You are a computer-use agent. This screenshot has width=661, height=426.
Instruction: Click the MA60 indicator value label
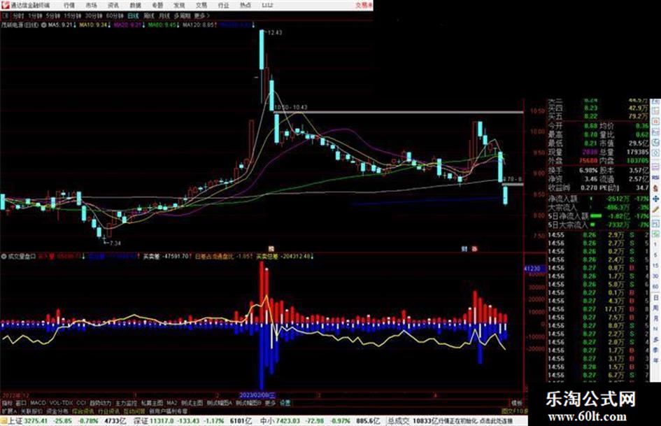163,25
